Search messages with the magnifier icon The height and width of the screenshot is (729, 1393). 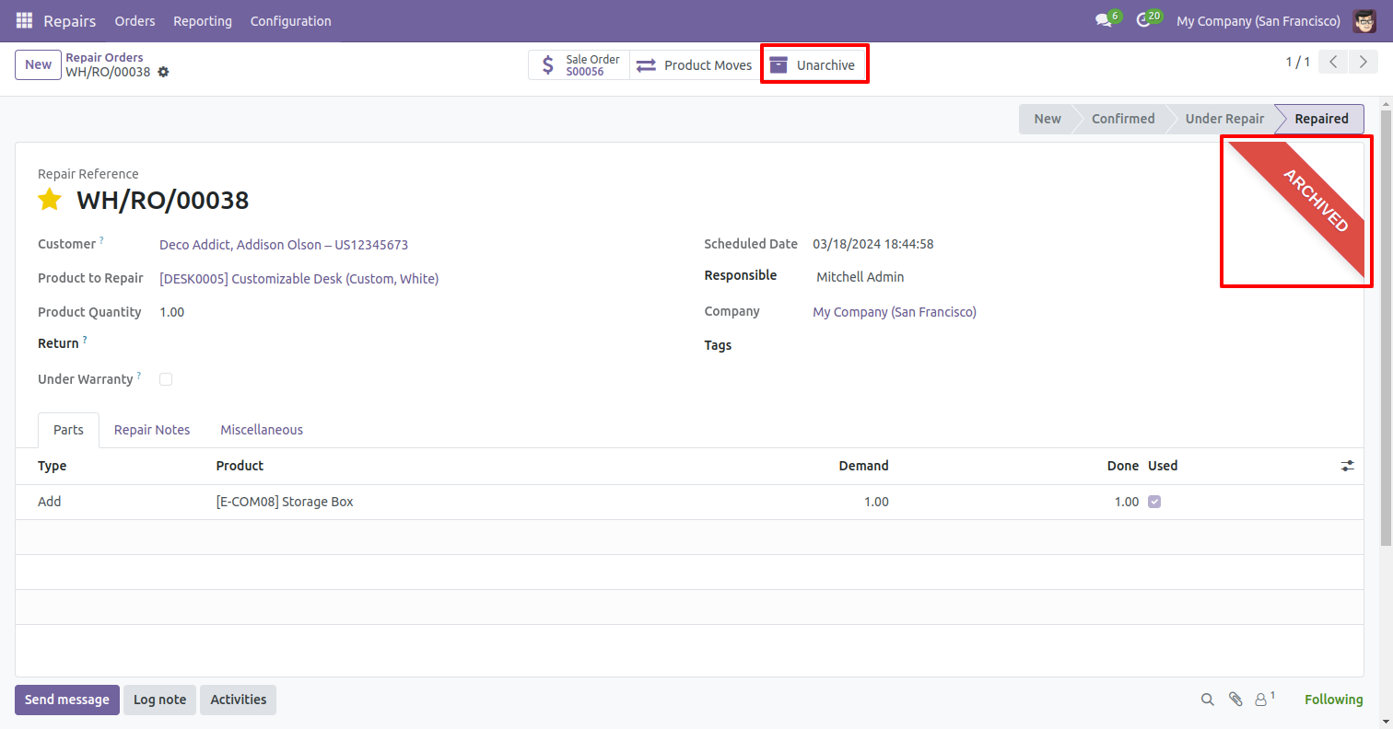click(1207, 700)
